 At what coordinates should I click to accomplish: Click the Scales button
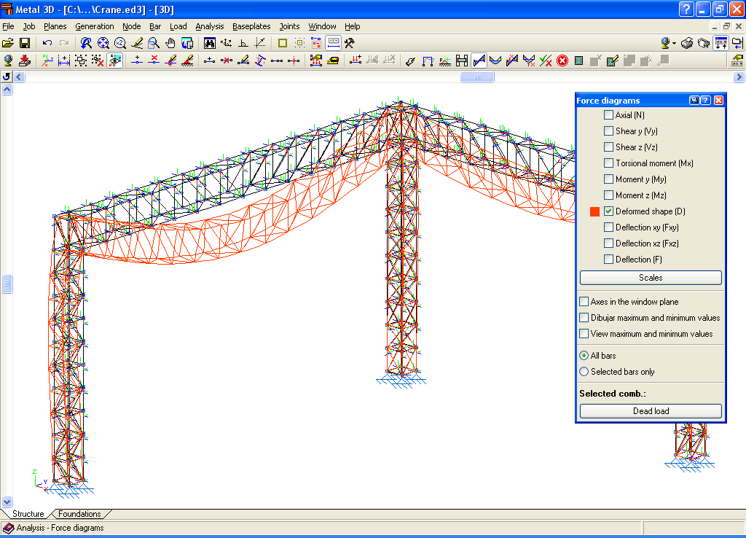(x=651, y=278)
